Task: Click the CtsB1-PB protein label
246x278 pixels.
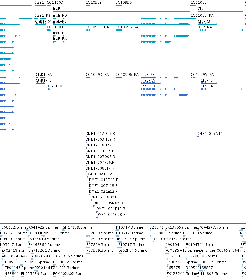Action: (44, 80)
